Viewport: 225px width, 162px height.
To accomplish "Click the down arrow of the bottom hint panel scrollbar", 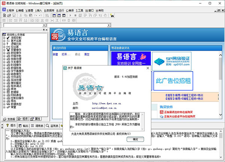I will (x=221, y=157).
